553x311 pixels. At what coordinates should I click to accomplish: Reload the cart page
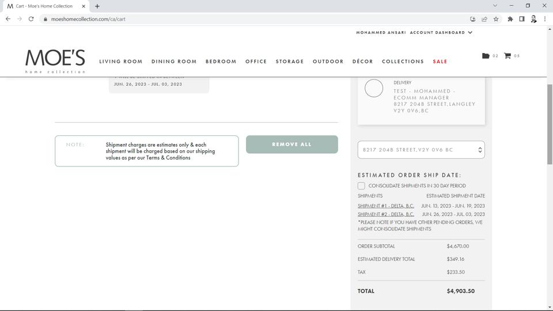click(x=31, y=19)
